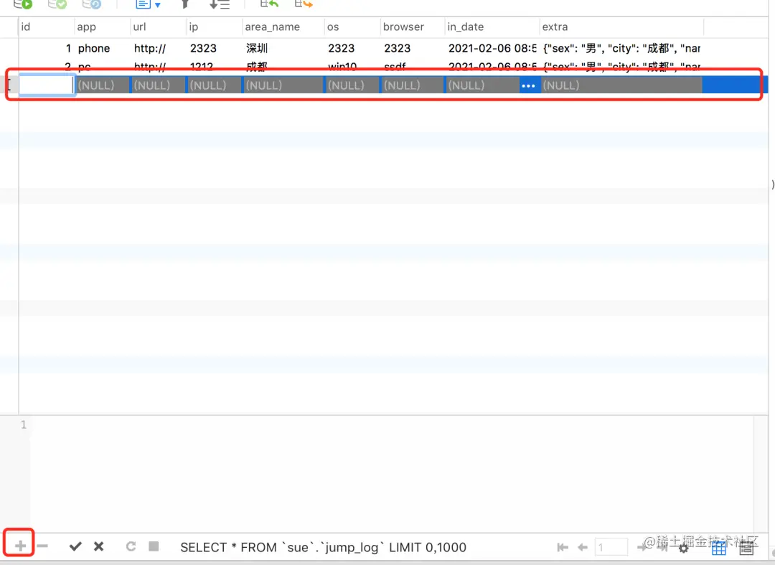Select the '2323' os cell in row 1
Image resolution: width=775 pixels, height=565 pixels.
click(352, 48)
